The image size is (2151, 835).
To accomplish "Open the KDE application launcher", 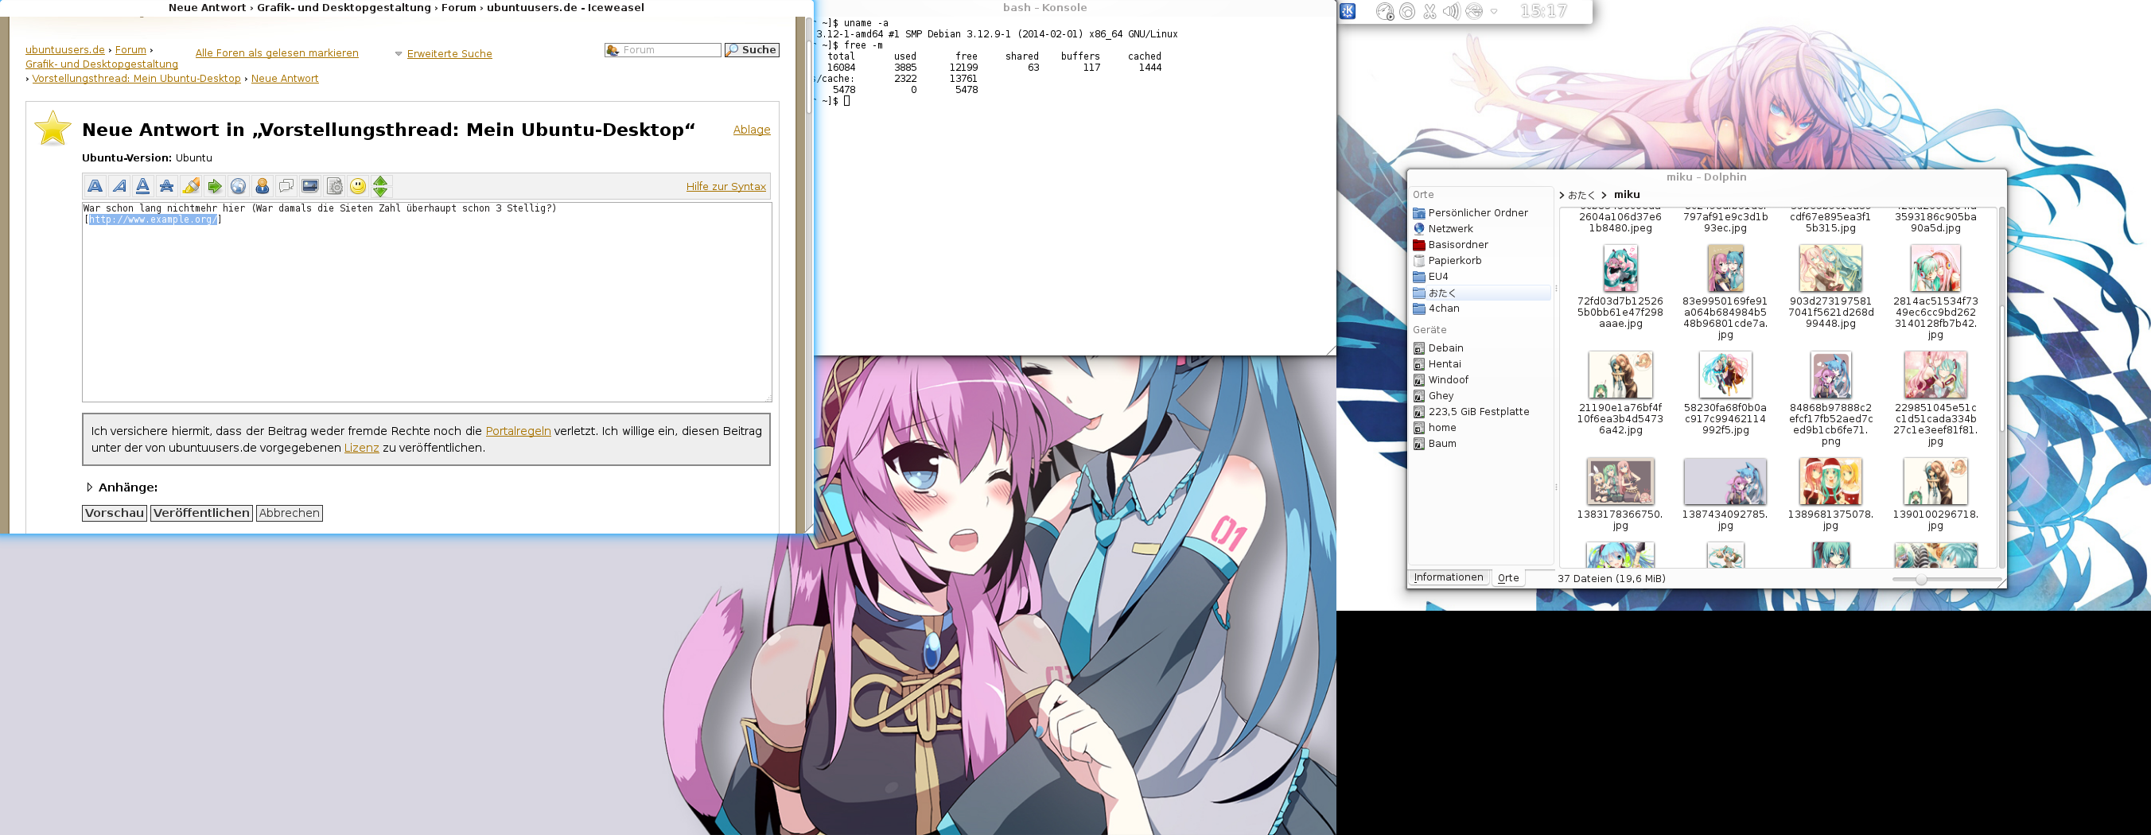I will pyautogui.click(x=1348, y=11).
